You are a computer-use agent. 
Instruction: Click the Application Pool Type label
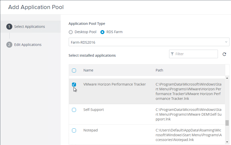pos(87,24)
